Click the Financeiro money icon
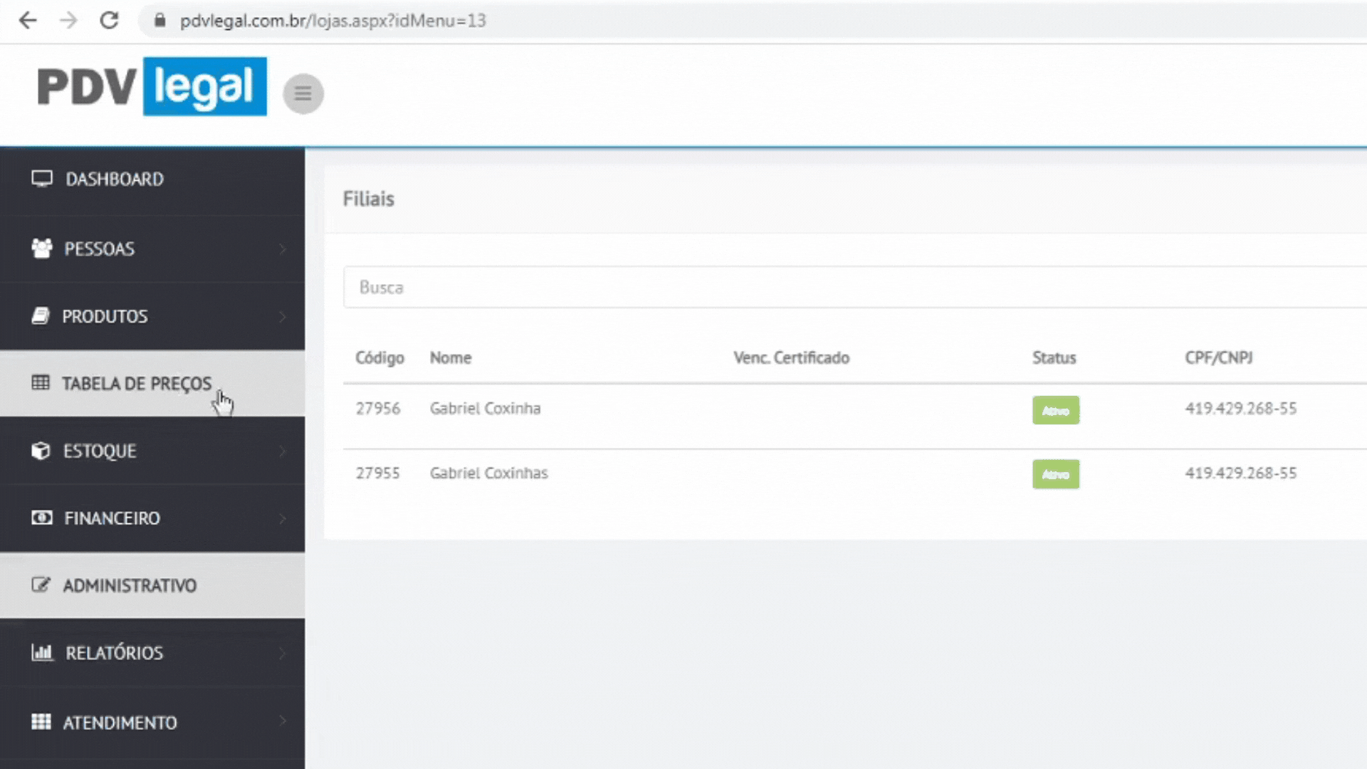The image size is (1367, 769). click(x=42, y=518)
